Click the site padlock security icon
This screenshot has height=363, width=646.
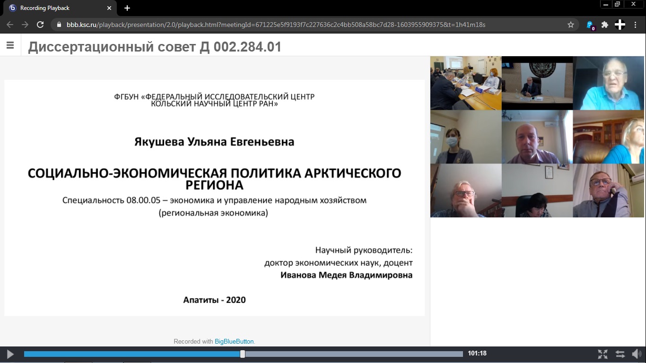[59, 25]
